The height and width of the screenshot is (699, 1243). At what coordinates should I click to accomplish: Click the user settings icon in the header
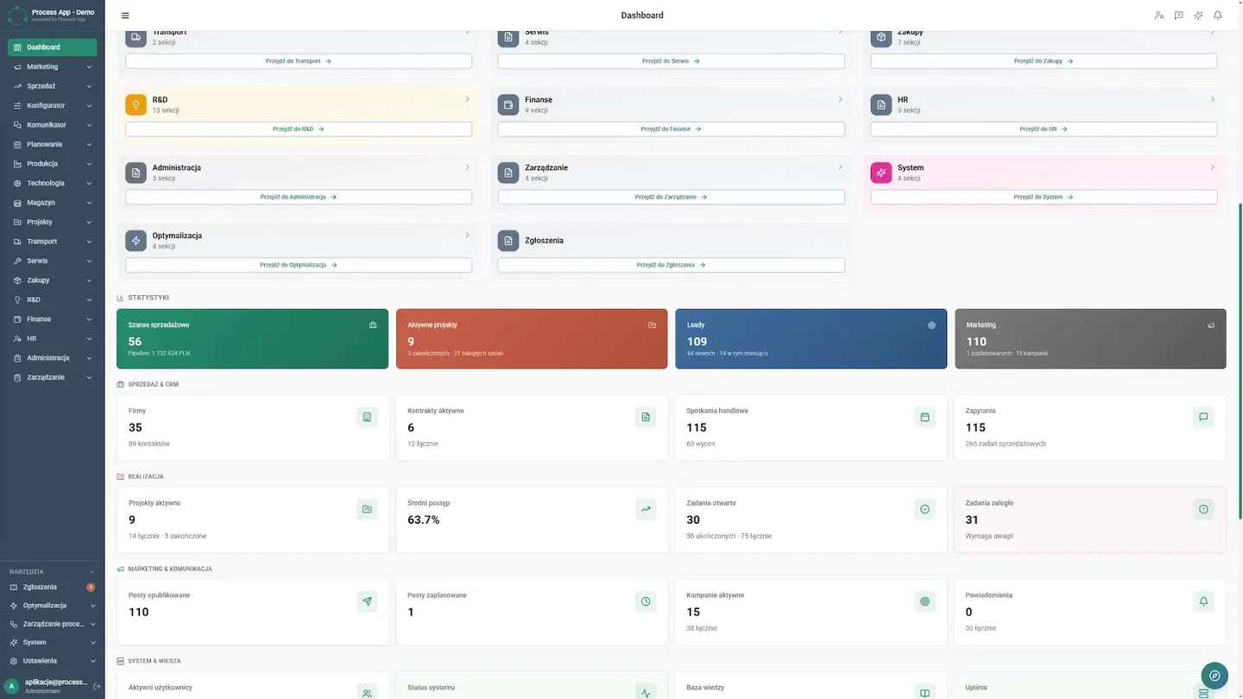(x=1159, y=16)
